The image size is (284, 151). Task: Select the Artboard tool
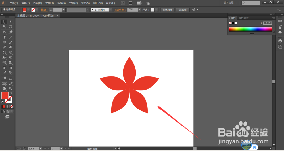4,84
